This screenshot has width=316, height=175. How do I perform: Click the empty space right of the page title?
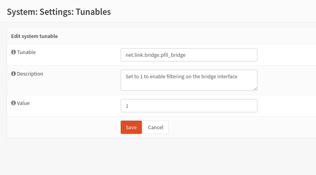[x=216, y=12]
